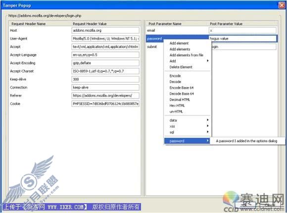Open the highlighted password submenu

(x=187, y=141)
